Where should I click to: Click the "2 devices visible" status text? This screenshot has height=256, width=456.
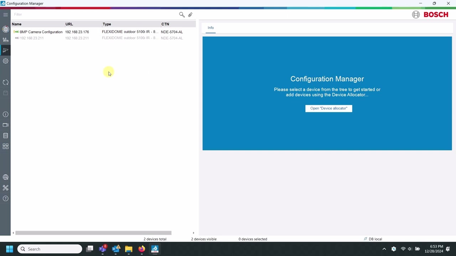[x=204, y=239]
